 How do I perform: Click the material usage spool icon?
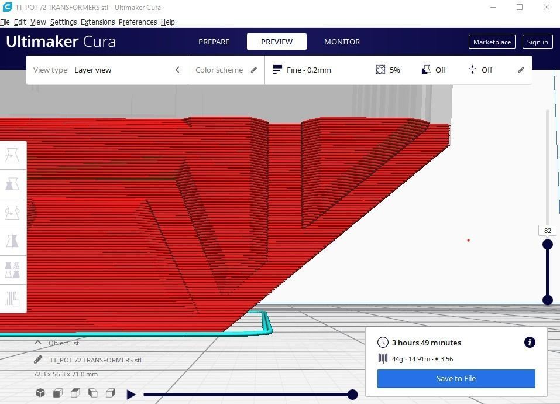(x=383, y=358)
